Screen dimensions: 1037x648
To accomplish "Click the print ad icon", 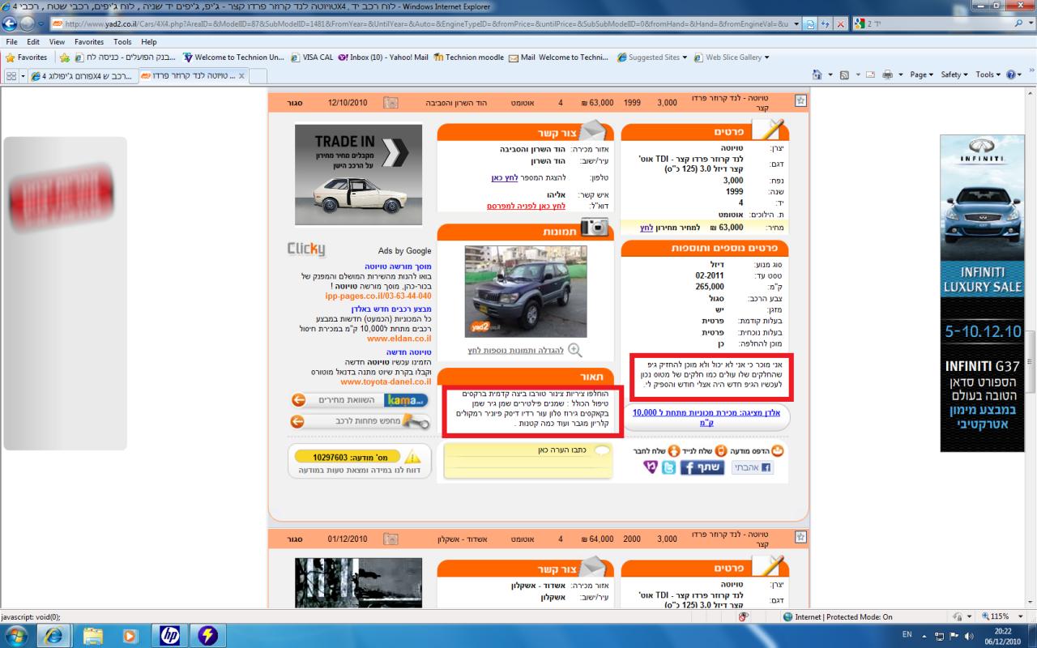I will [x=779, y=450].
